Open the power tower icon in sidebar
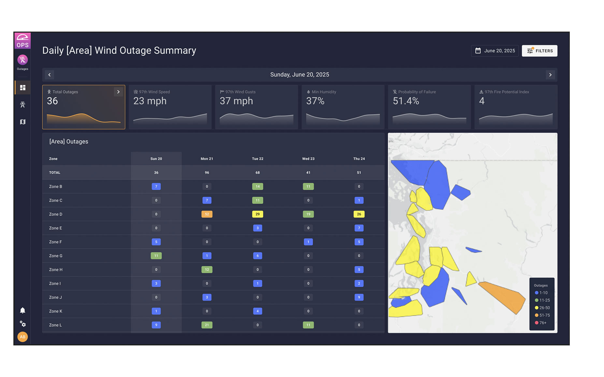Screen dimensions: 604x377 22,105
